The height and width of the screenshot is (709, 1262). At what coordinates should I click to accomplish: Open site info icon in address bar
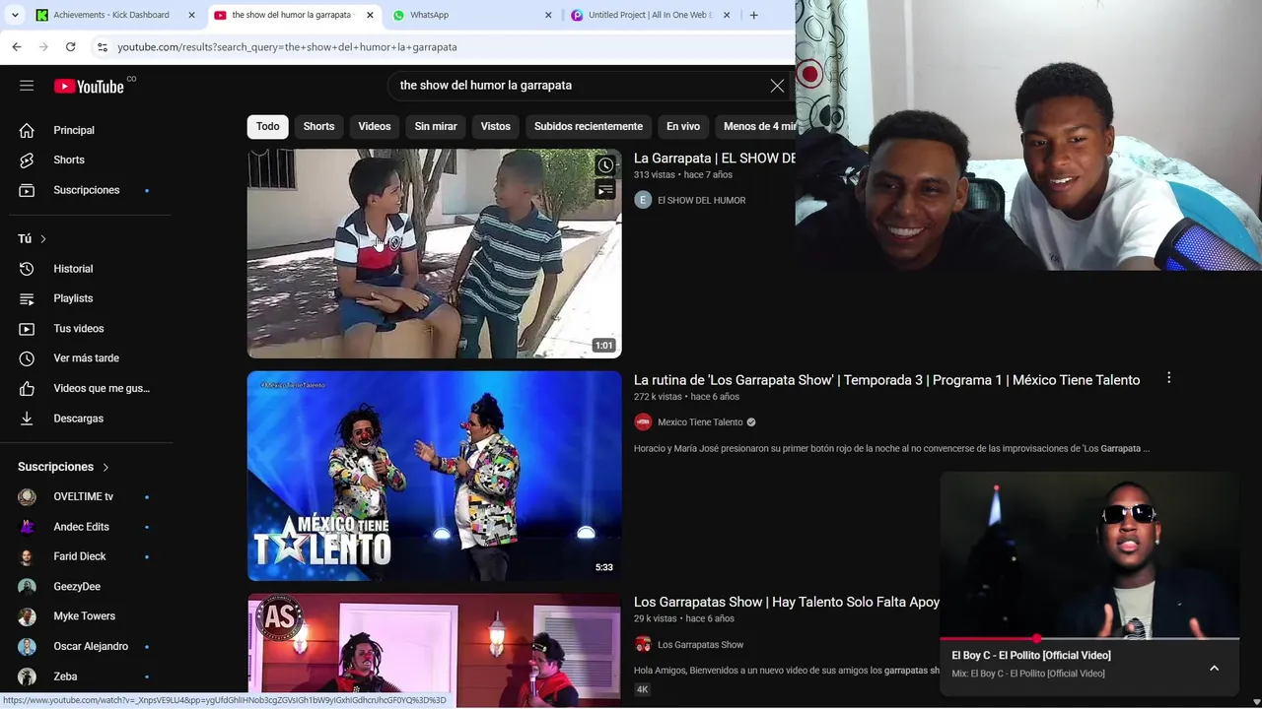coord(102,46)
